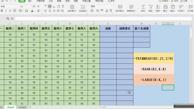
Task: Increase font size with the larger A icon
Action: [x=34, y=6]
